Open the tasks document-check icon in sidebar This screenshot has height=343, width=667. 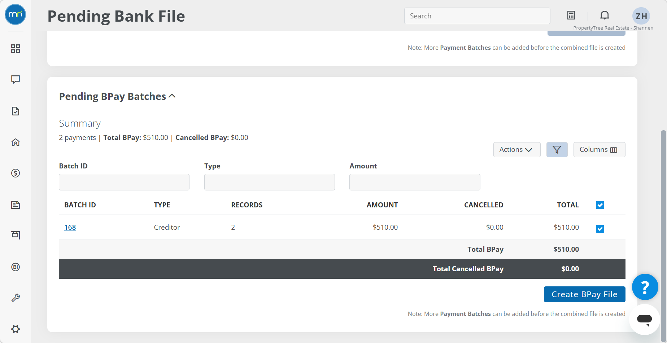click(x=16, y=111)
